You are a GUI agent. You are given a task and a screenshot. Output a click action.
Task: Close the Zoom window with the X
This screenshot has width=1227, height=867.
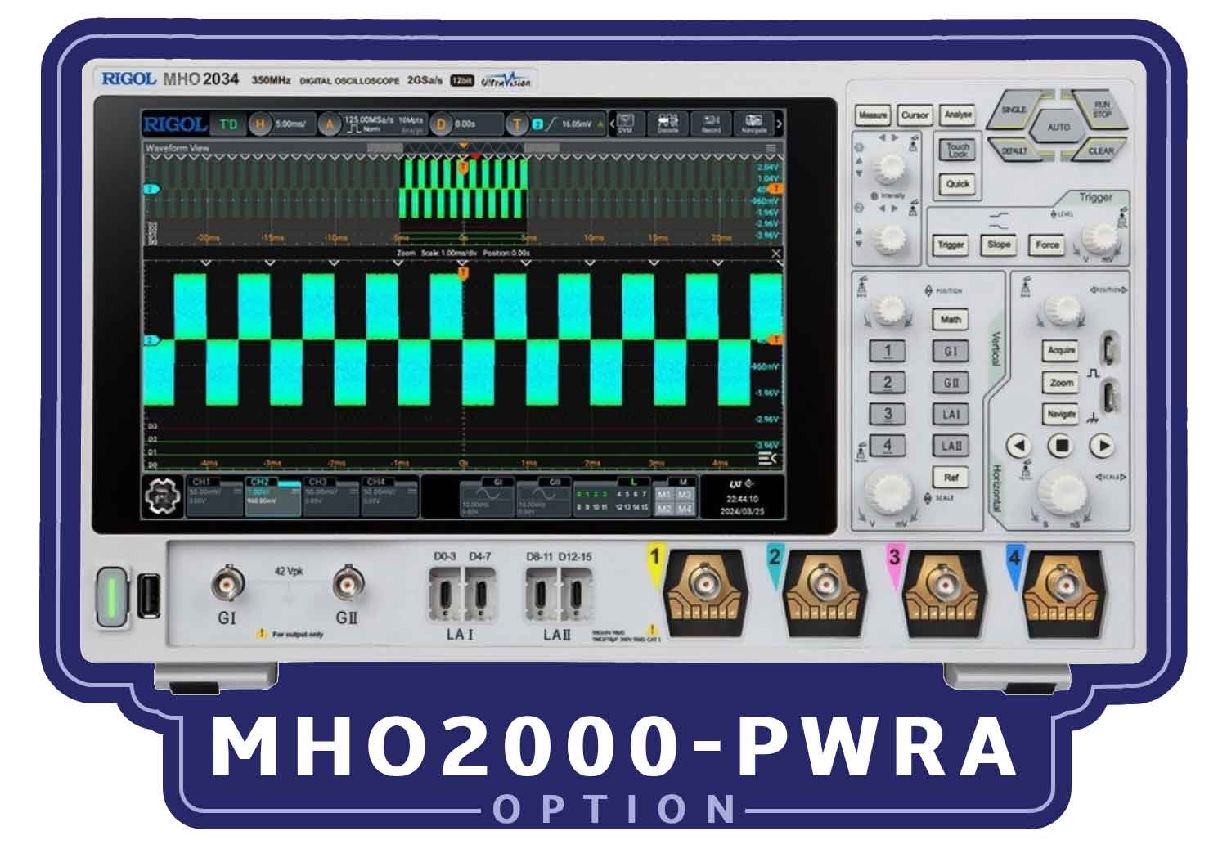tap(775, 254)
